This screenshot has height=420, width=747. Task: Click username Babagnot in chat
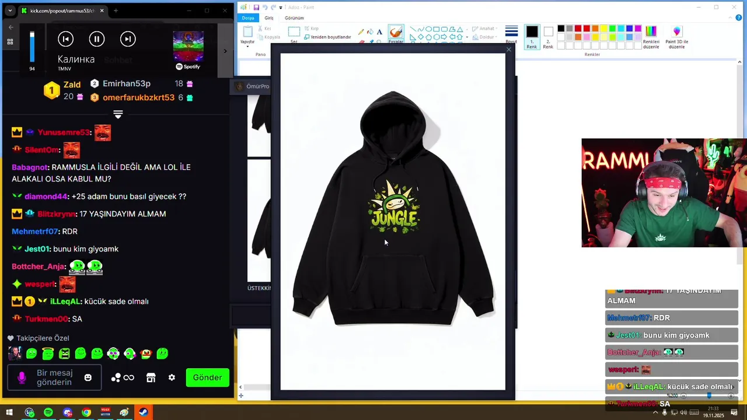tap(29, 167)
